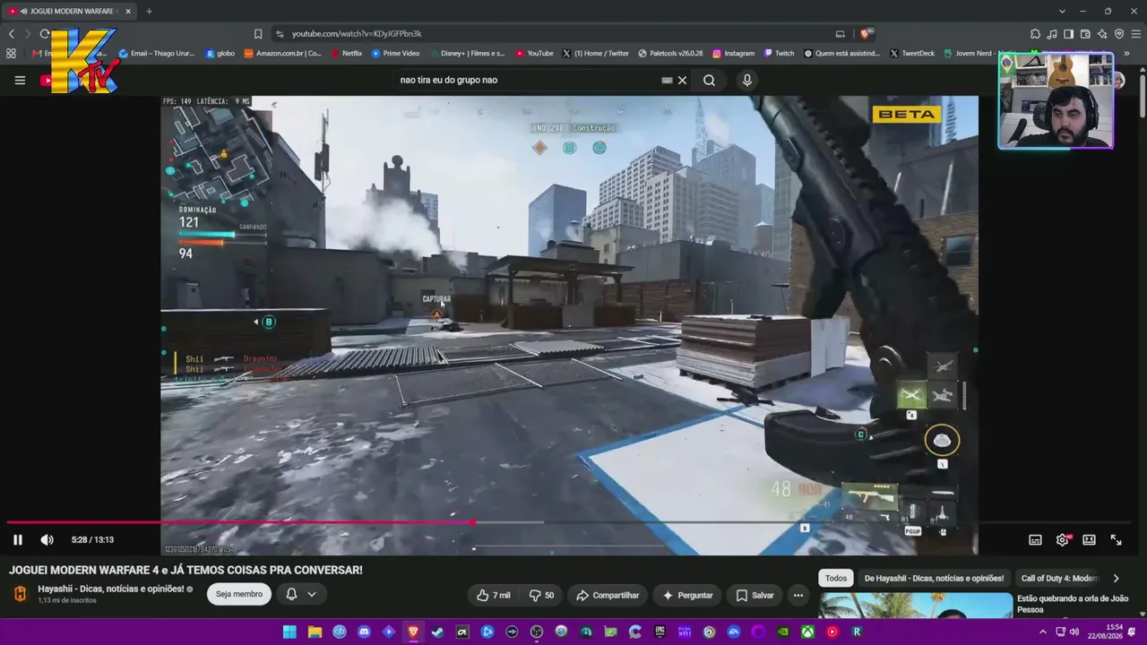Viewport: 1147px width, 645px height.
Task: Open the Hayashii channel name link
Action: click(110, 589)
